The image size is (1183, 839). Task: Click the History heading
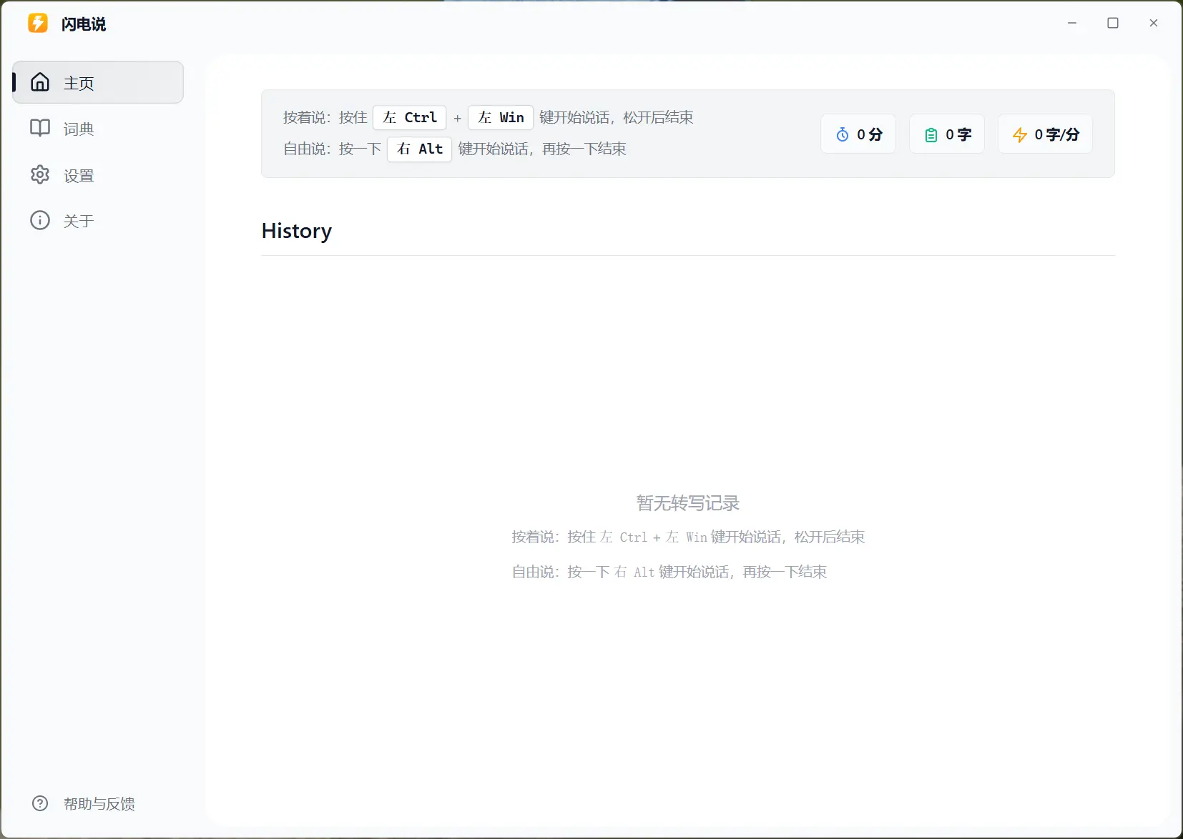[296, 231]
